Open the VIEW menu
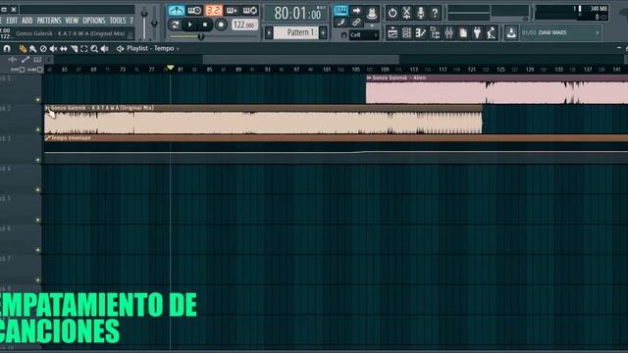Screen dimensions: 628x353 (x=72, y=21)
